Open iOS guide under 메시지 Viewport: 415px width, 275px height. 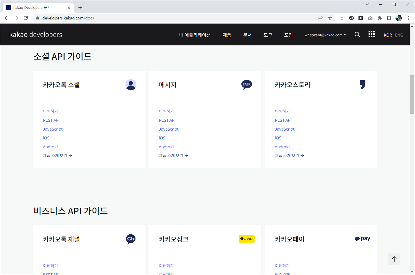point(162,138)
